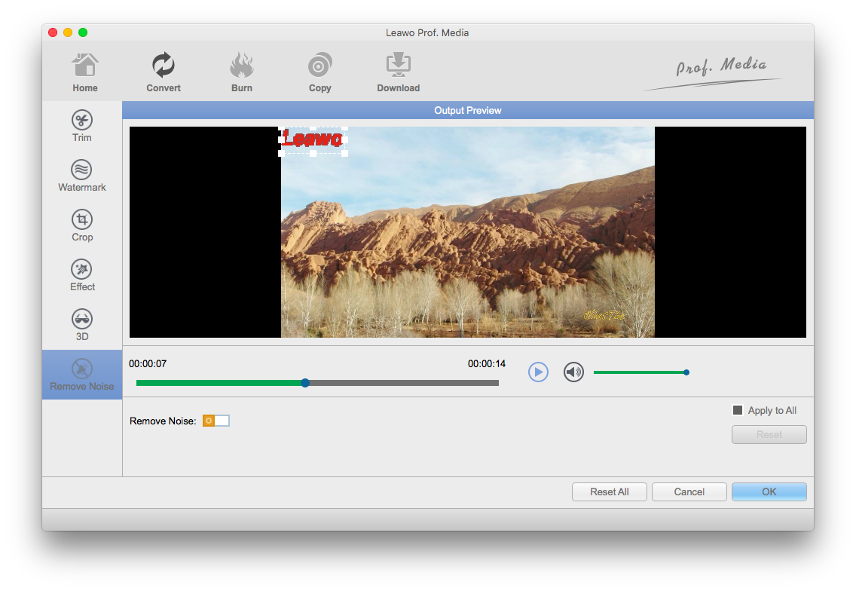This screenshot has height=591, width=856.
Task: Select the Trim tool
Action: [82, 125]
